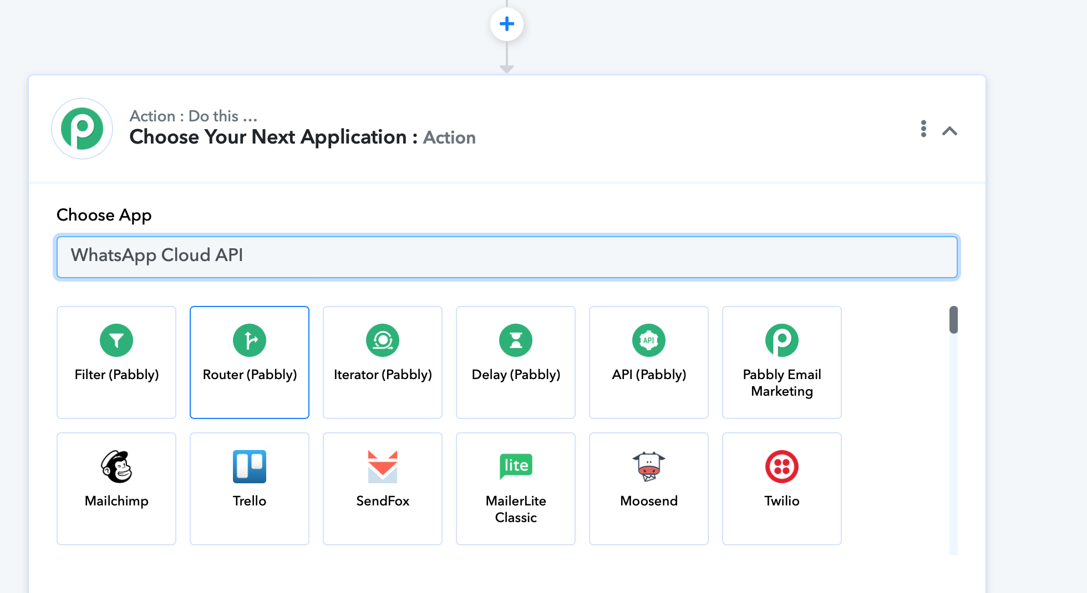Screen dimensions: 1087x593
Task: Click the Moosend label
Action: pyautogui.click(x=649, y=501)
